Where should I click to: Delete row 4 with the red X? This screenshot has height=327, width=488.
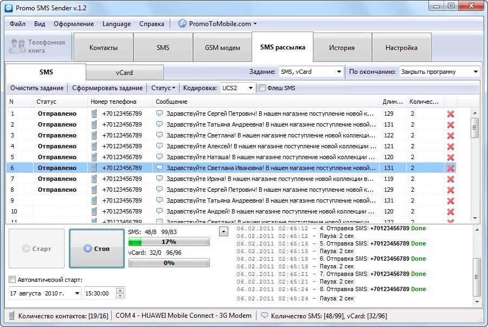[451, 147]
